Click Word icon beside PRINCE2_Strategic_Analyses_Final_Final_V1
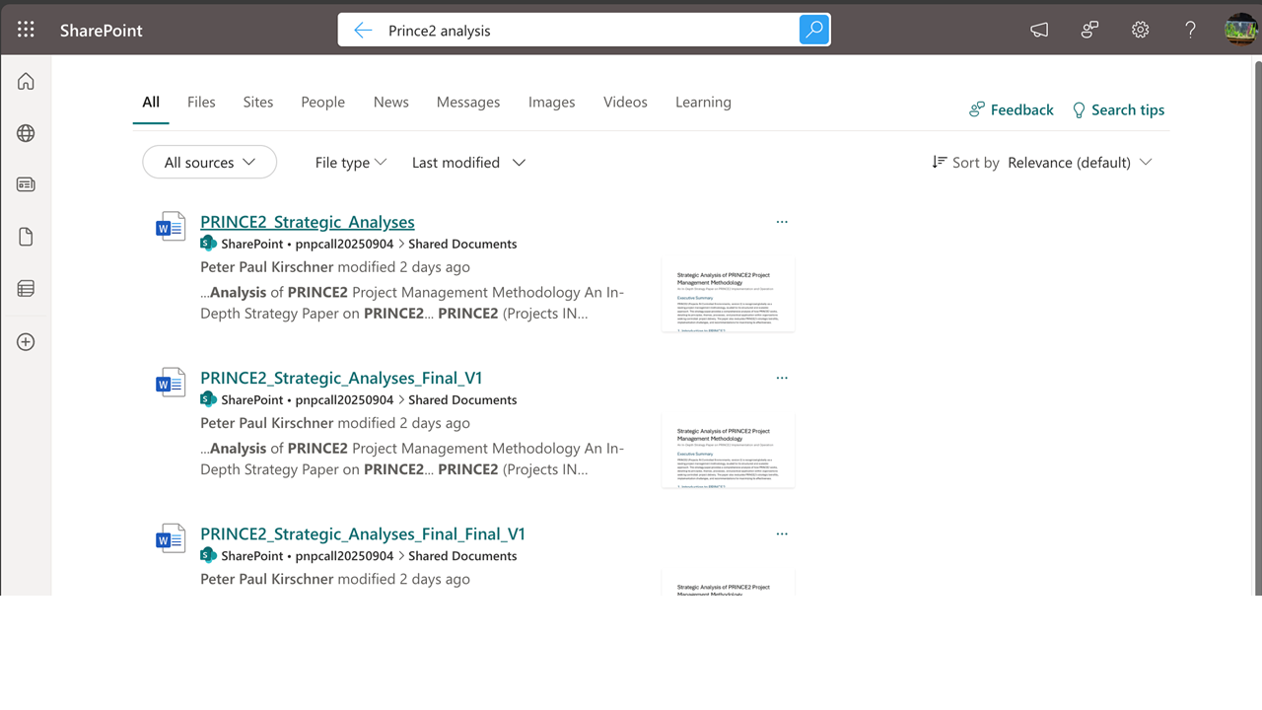Screen dimensions: 1262x710 pos(171,537)
